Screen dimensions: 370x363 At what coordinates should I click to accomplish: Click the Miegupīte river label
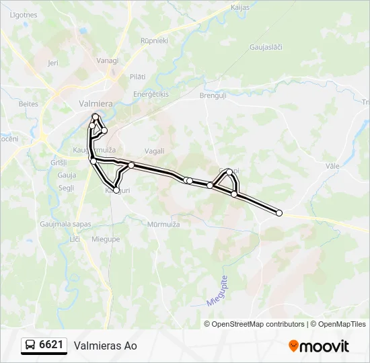(217, 291)
